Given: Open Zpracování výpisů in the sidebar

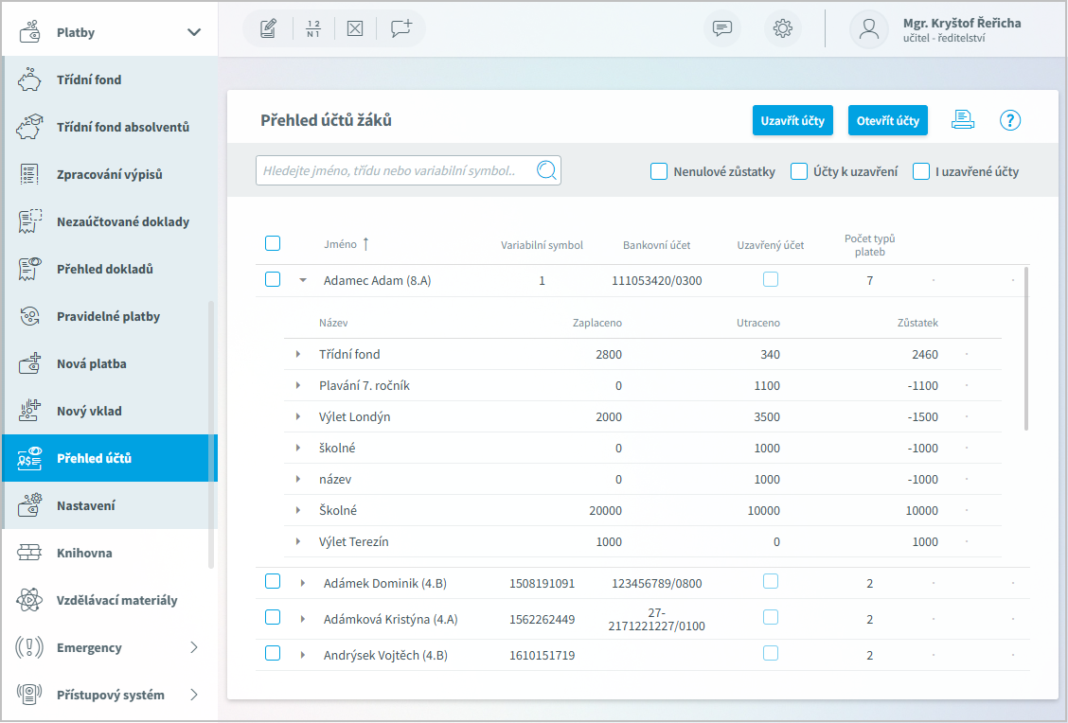Looking at the screenshot, I should pyautogui.click(x=109, y=174).
